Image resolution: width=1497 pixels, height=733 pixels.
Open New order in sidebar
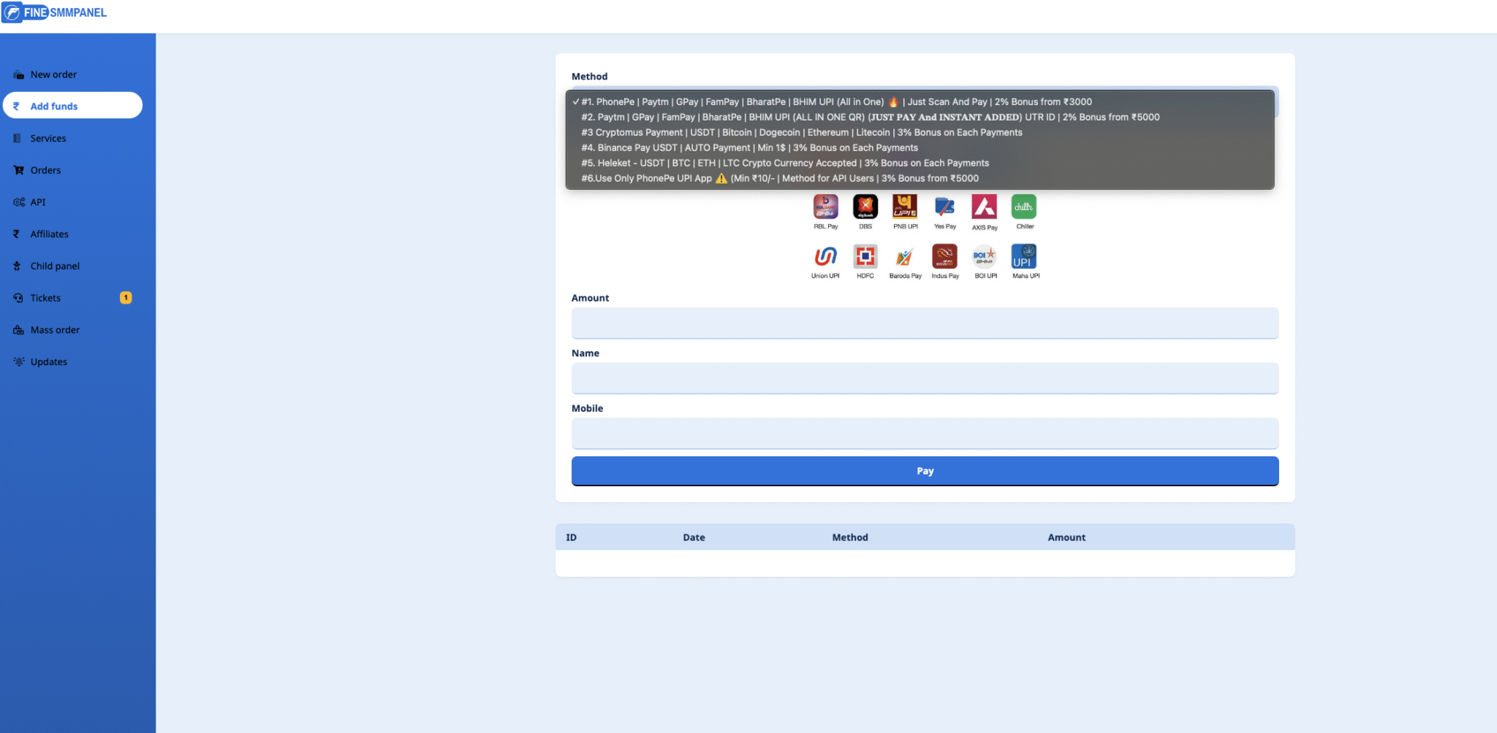[53, 74]
